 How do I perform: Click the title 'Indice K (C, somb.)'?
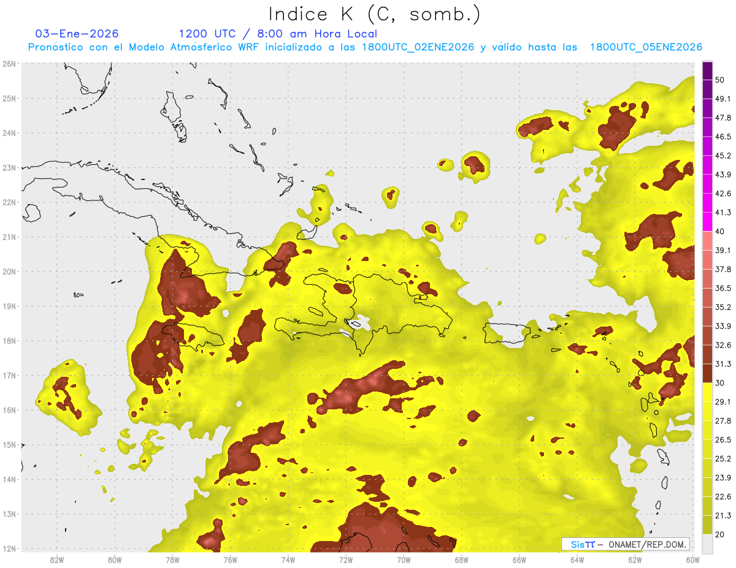point(375,14)
